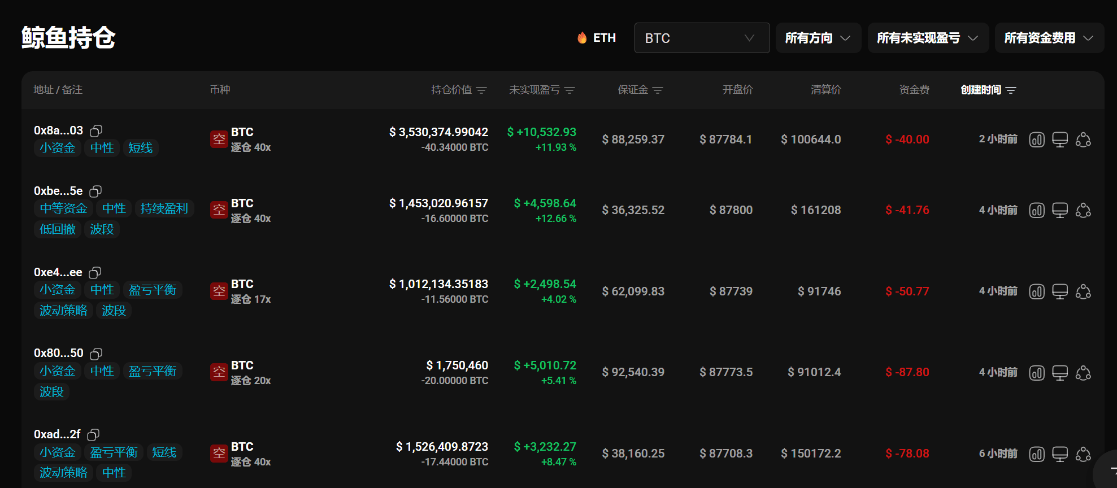
Task: Open chart icon for 0xe4...ee row
Action: point(1037,291)
